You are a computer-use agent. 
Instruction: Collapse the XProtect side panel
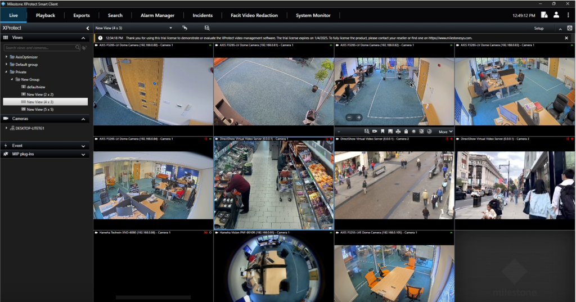pyautogui.click(x=87, y=28)
